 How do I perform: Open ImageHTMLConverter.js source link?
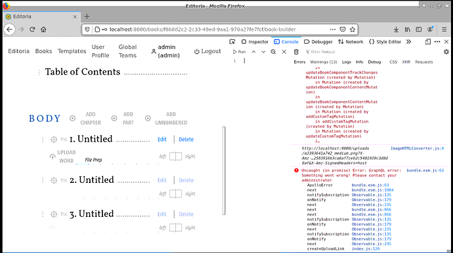click(417, 149)
